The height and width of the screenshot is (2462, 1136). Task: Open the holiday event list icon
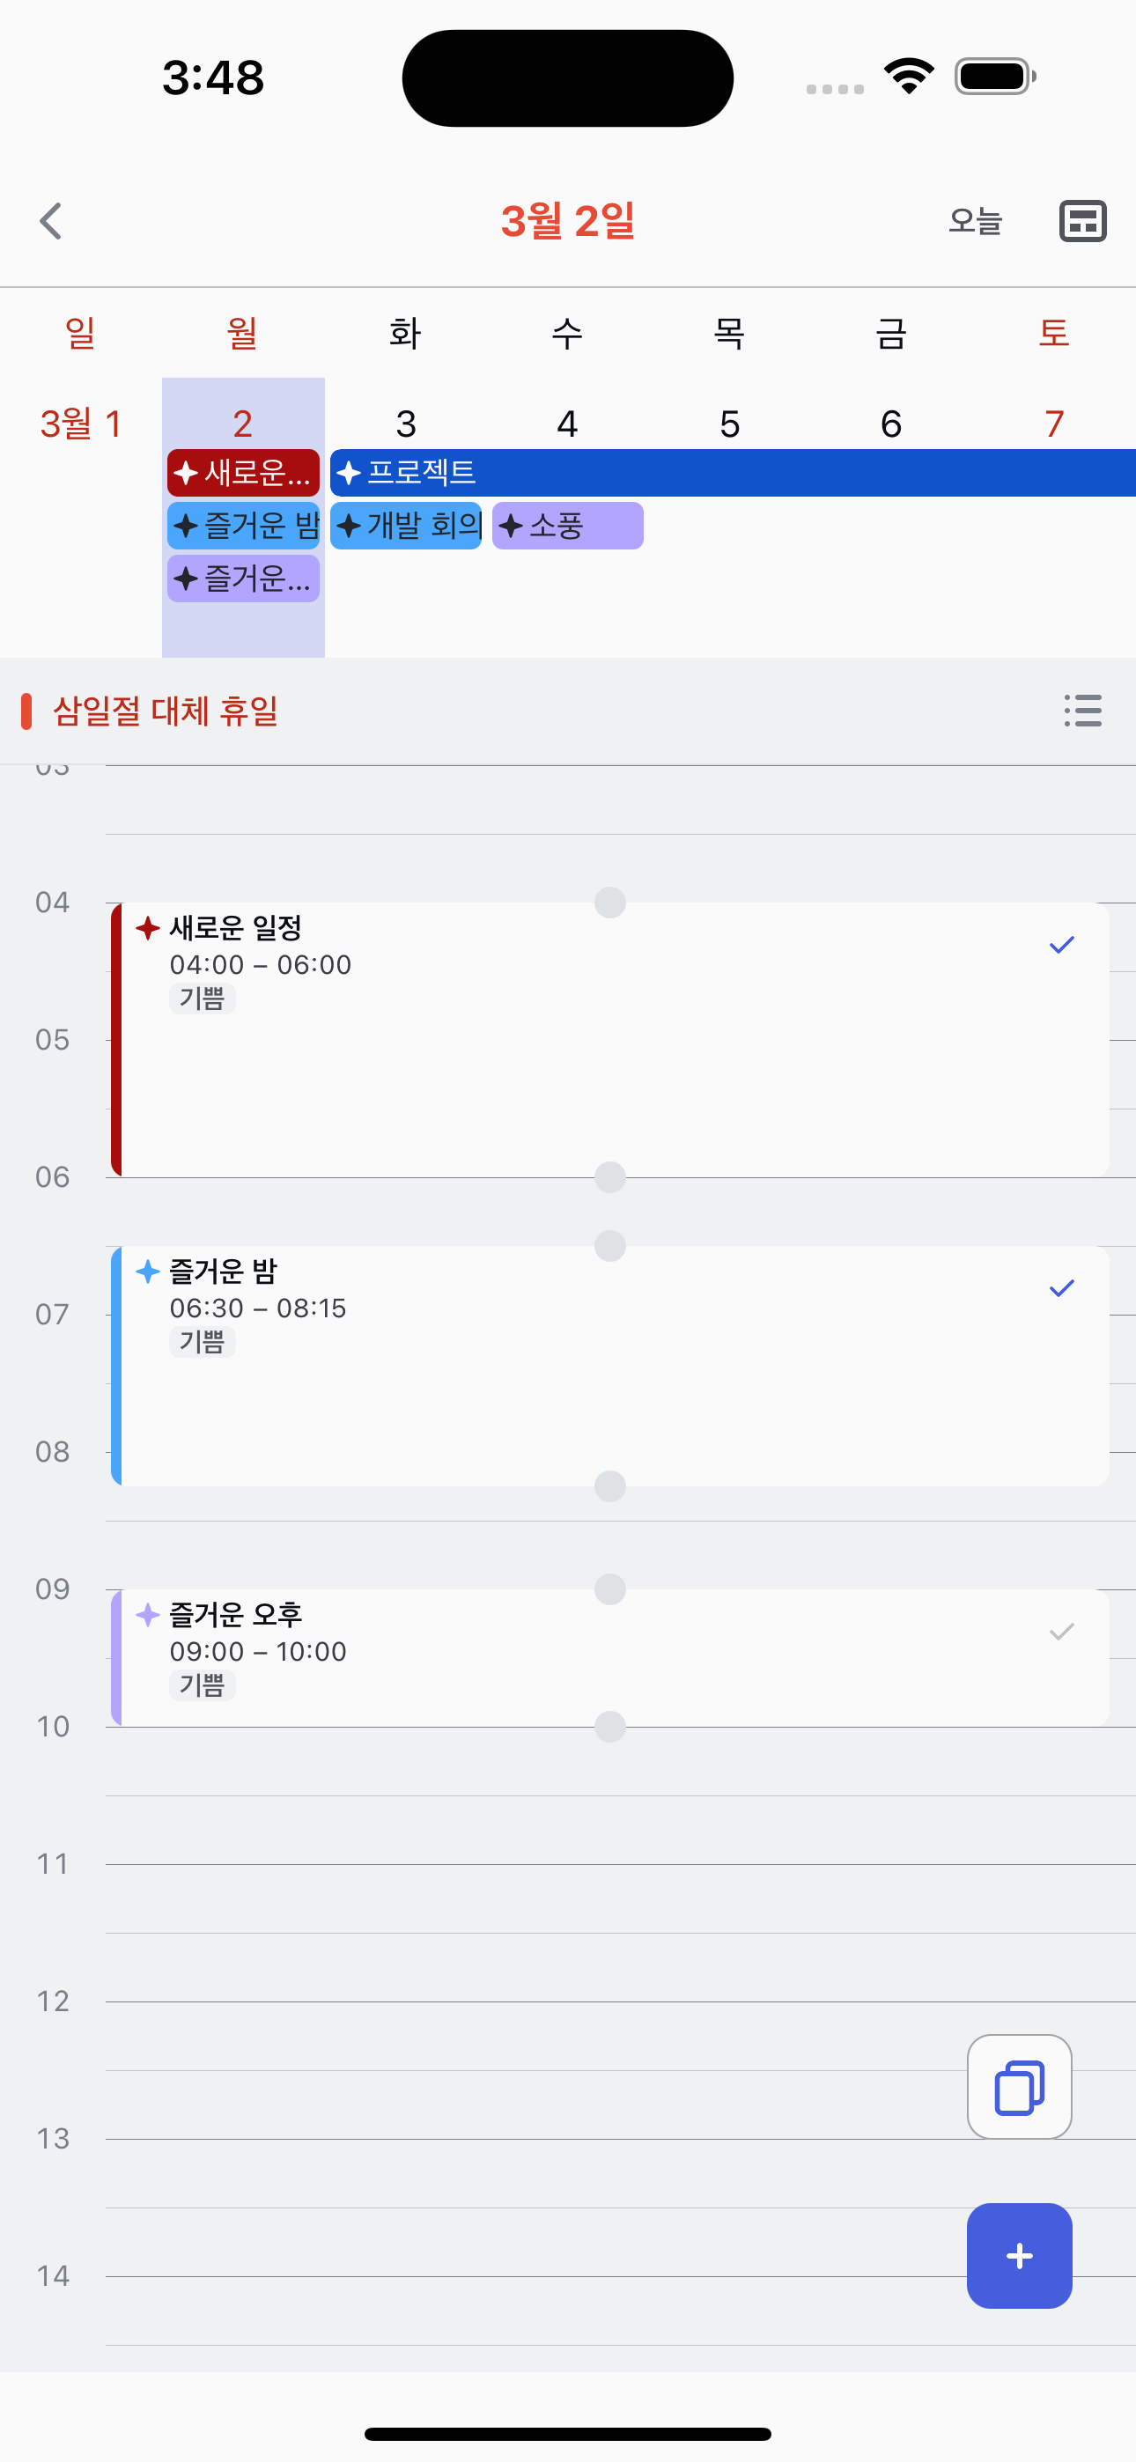1081,713
